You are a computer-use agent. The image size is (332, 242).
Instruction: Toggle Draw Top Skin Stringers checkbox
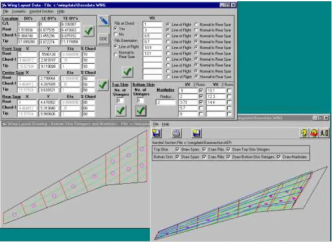(x=228, y=149)
